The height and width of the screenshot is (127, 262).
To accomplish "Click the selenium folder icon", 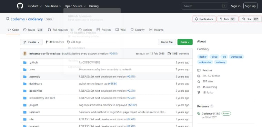I will coord(25,112).
